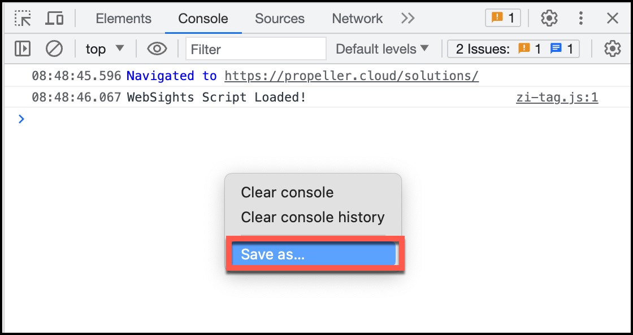Open the propeller.cloud/solutions link
Screen dimensions: 633x335
[352, 76]
